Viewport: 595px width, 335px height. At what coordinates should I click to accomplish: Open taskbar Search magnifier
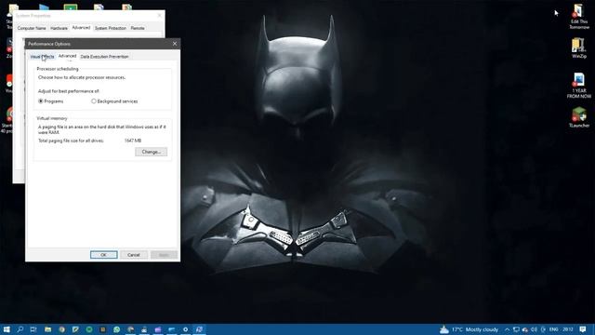20,329
